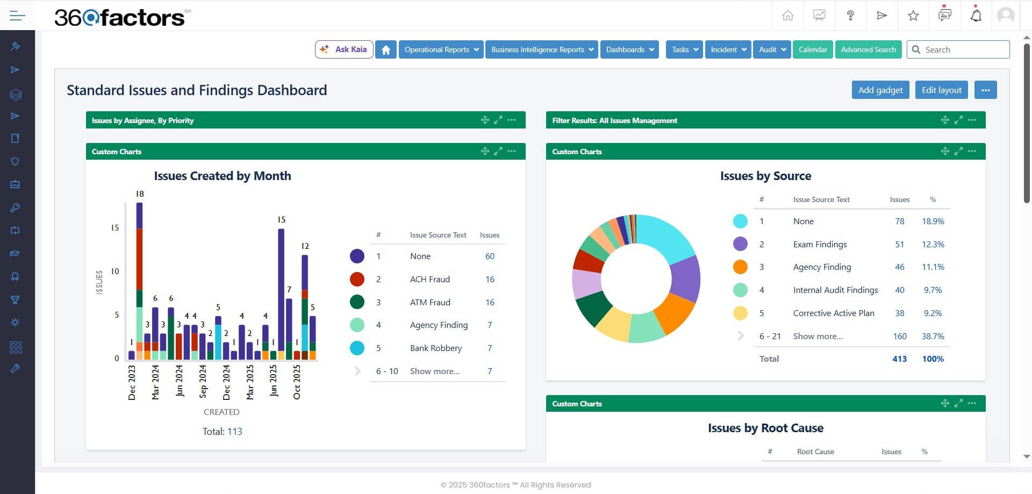This screenshot has width=1032, height=494.
Task: Expand the Incident dropdown
Action: 728,49
